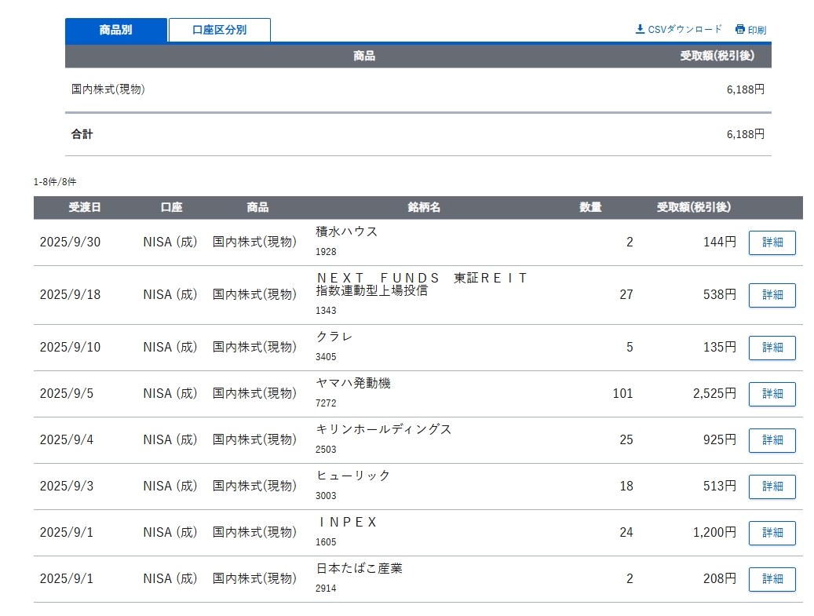
Task: Click the stock name INPEX
Action: coord(347,522)
